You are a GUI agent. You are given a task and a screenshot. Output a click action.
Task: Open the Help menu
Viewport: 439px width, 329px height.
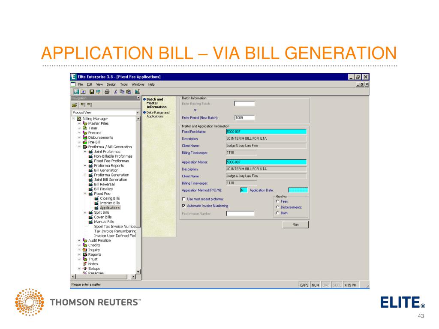click(151, 84)
